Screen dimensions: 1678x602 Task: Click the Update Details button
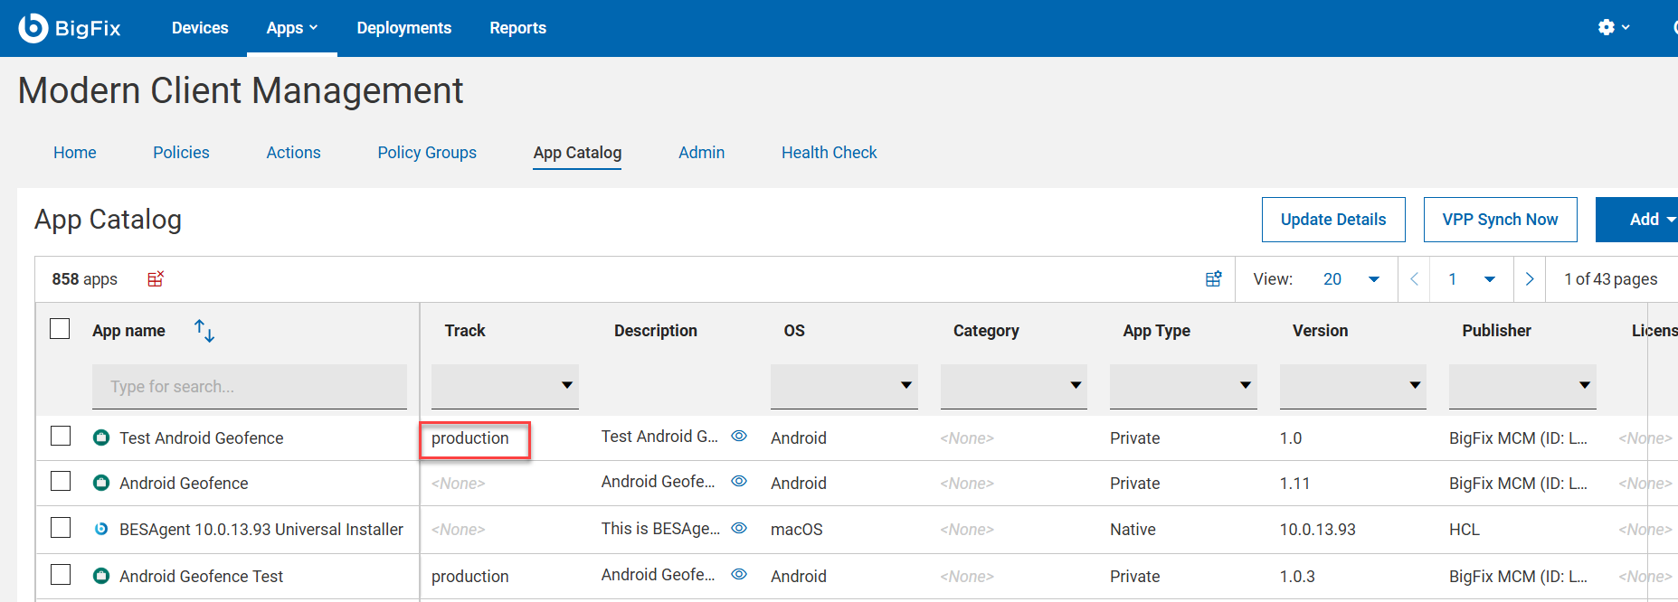(1333, 220)
